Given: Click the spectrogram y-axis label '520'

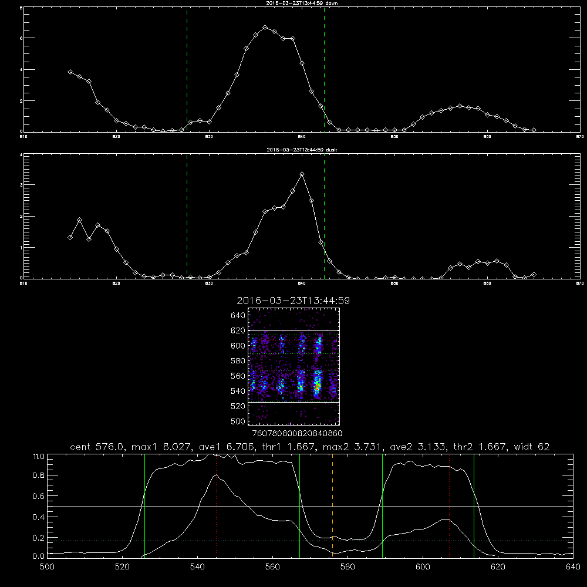Looking at the screenshot, I should [x=238, y=406].
